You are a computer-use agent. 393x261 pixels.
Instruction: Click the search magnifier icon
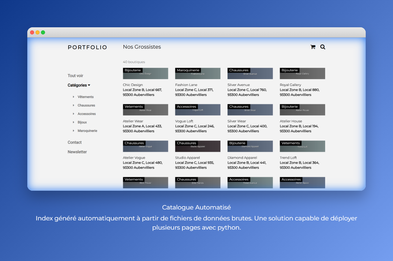point(323,47)
